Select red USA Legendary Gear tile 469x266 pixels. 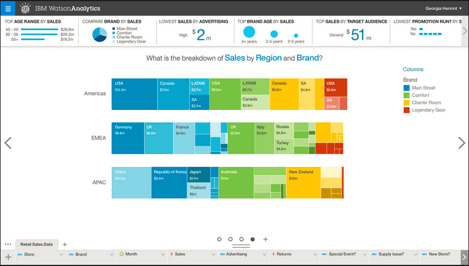335,87
